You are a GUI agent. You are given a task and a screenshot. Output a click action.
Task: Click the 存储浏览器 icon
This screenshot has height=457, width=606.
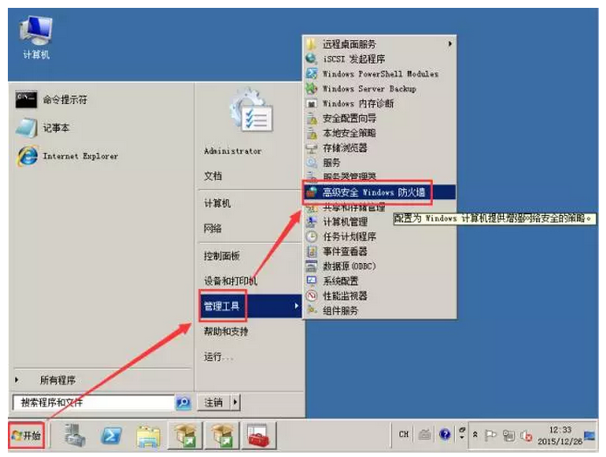(x=311, y=148)
